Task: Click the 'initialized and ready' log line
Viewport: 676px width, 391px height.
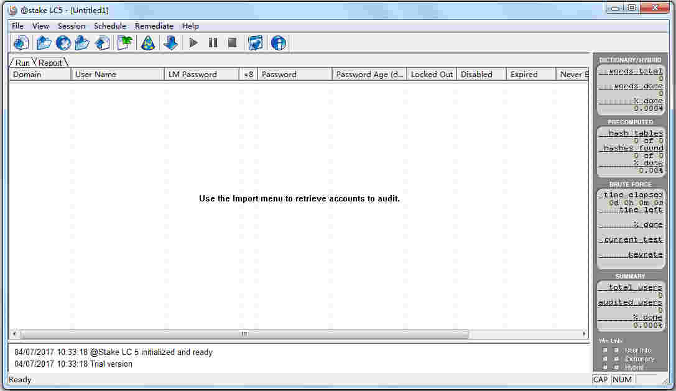Action: click(x=113, y=352)
